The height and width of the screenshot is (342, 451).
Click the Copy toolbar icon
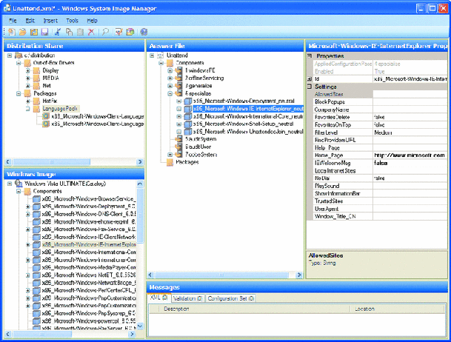[x=69, y=32]
